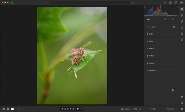Click the Fit zoom button
185x112 pixels.
pos(122,109)
